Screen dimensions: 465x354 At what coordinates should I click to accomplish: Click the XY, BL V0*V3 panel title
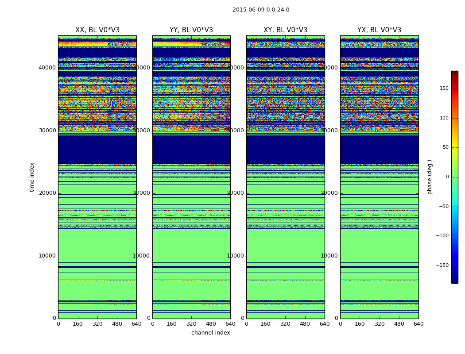coord(285,30)
